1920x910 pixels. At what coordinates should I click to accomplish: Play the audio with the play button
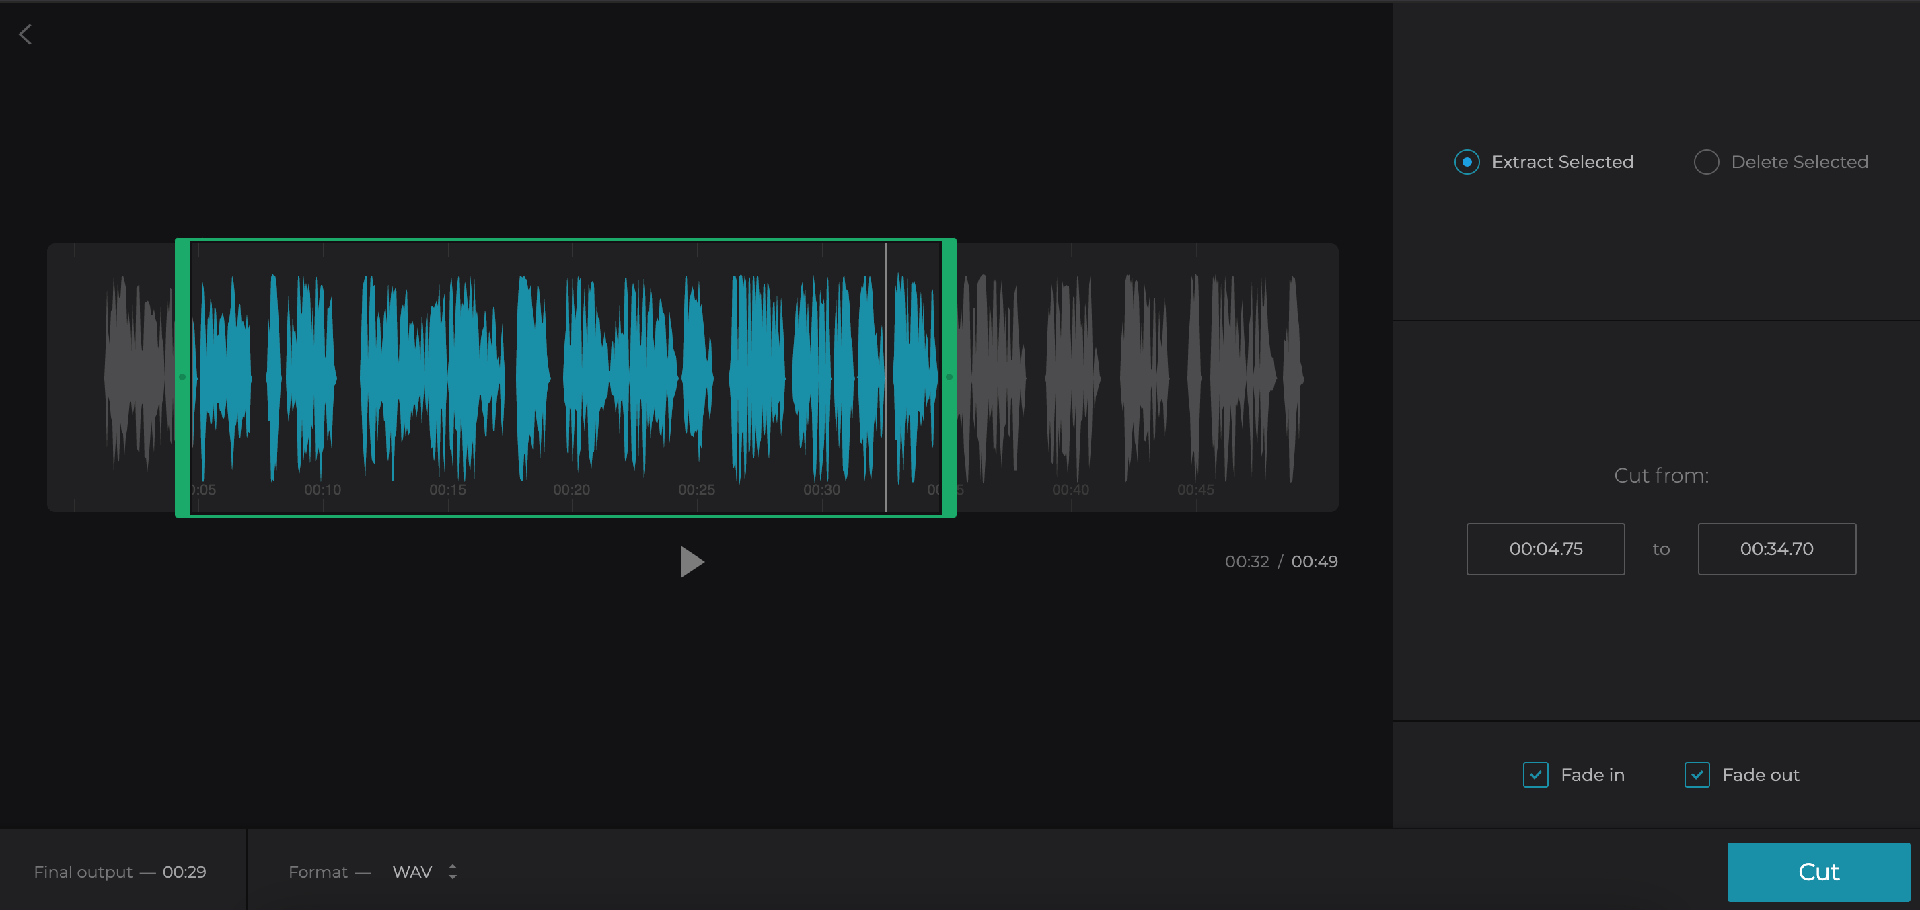pos(692,561)
